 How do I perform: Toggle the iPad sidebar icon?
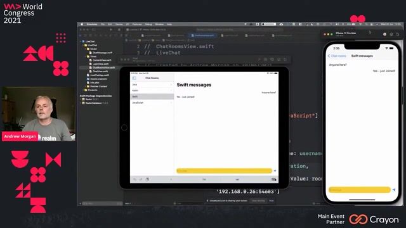[134, 78]
